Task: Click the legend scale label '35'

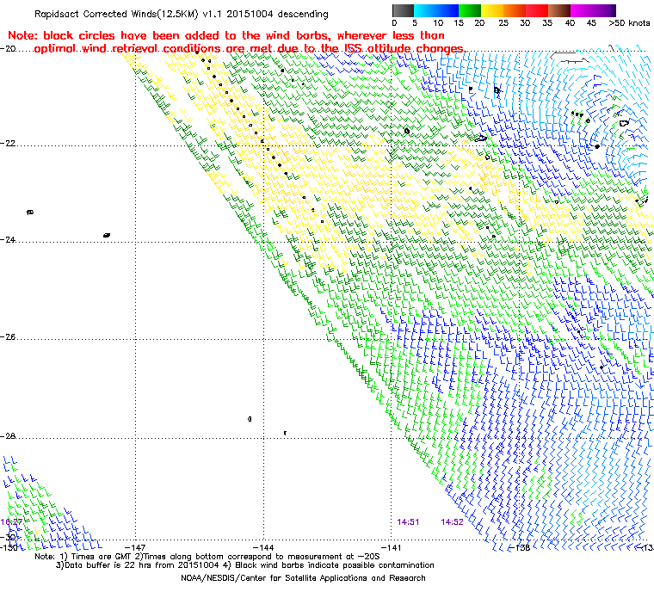Action: pyautogui.click(x=547, y=23)
